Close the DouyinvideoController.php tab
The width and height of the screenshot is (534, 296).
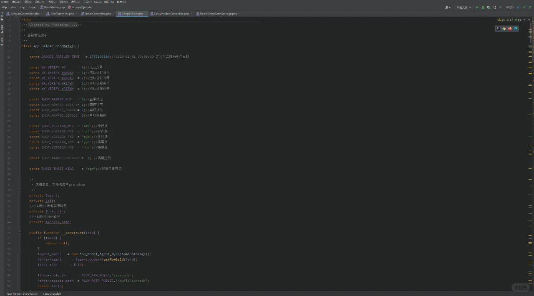point(191,14)
